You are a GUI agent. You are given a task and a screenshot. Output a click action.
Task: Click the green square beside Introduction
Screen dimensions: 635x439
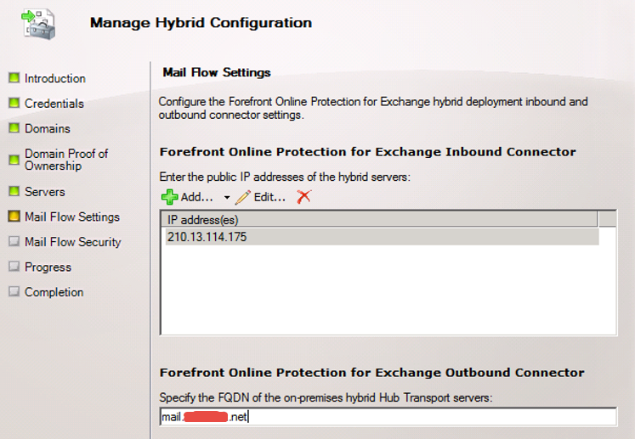pos(14,78)
